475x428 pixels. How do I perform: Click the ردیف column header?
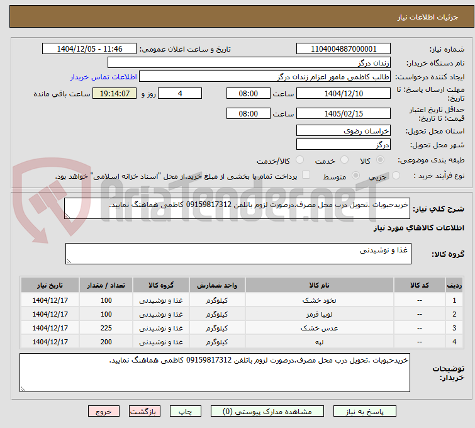pyautogui.click(x=454, y=285)
